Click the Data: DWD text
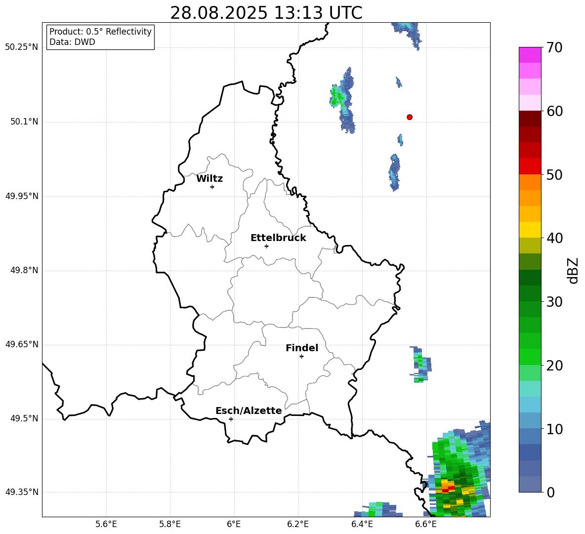Image resolution: width=585 pixels, height=534 pixels. click(x=72, y=42)
